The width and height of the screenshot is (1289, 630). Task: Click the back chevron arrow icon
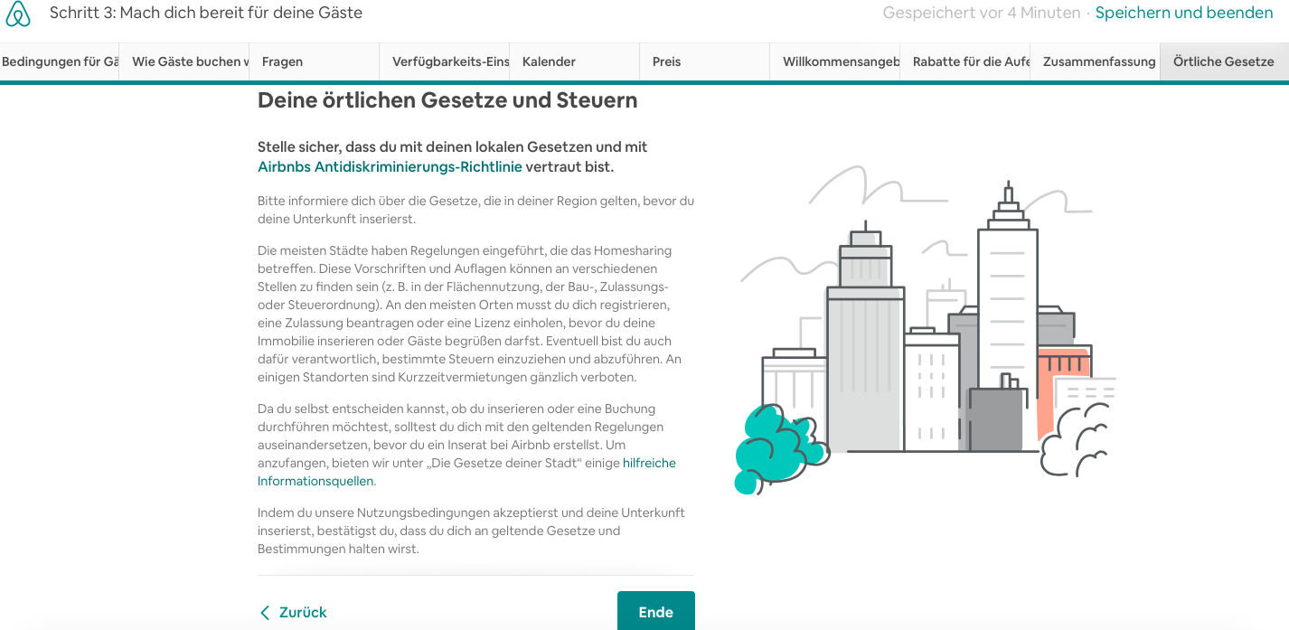[x=265, y=613]
